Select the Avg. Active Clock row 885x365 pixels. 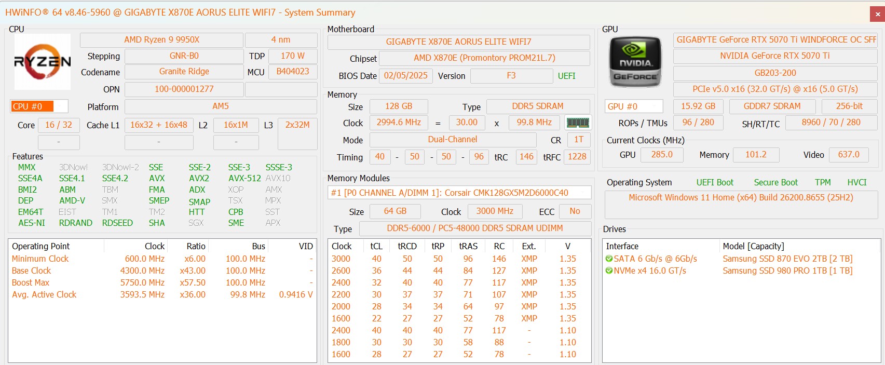pyautogui.click(x=162, y=294)
